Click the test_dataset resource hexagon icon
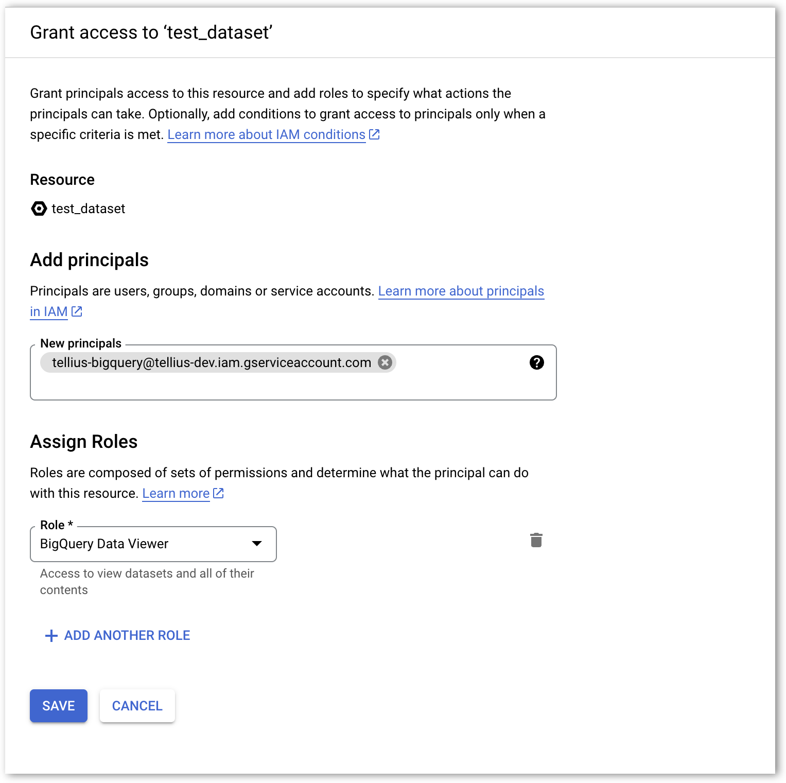This screenshot has height=783, width=786. tap(39, 208)
